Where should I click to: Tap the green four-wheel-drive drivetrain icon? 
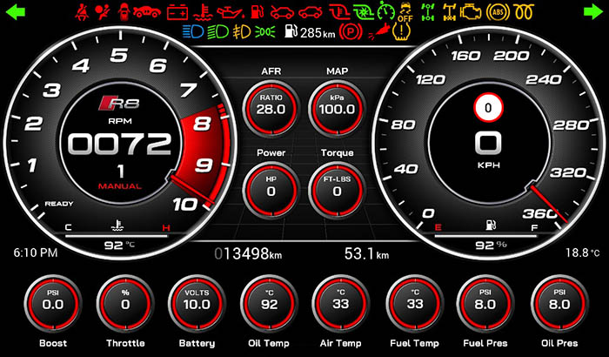coord(428,12)
